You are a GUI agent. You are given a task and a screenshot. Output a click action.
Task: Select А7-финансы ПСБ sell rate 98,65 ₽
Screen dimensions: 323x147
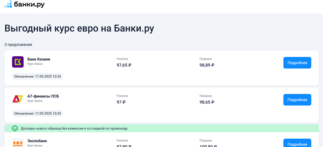(207, 102)
